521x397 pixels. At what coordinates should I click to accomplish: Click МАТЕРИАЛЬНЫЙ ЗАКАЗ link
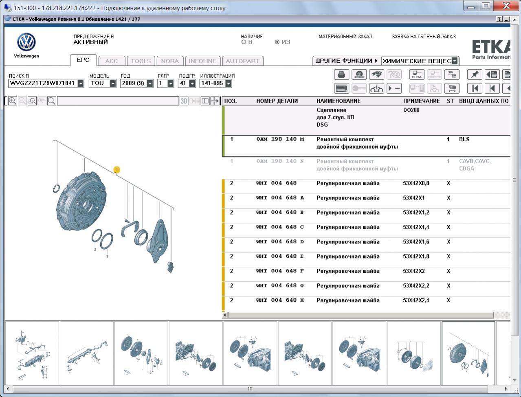[345, 36]
